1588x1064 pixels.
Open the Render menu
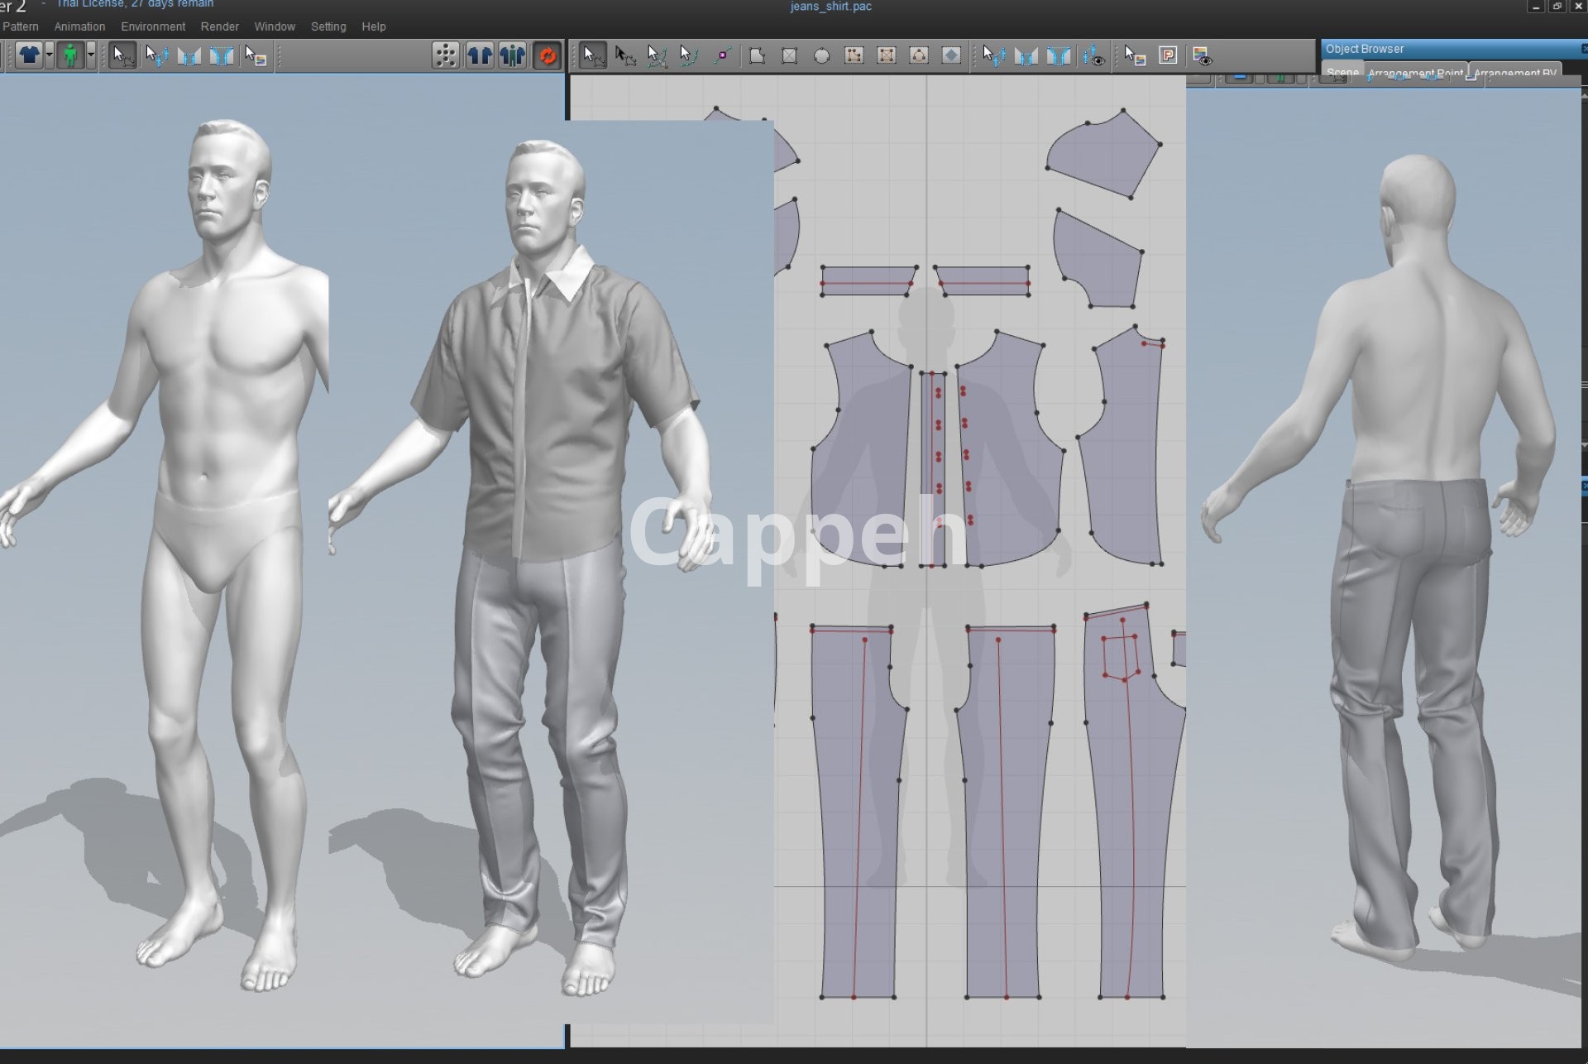(x=219, y=26)
